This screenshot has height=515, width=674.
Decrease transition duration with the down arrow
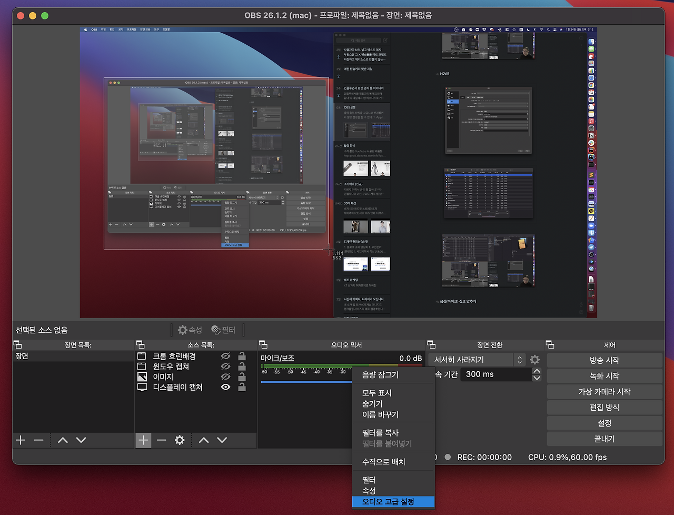tap(537, 378)
